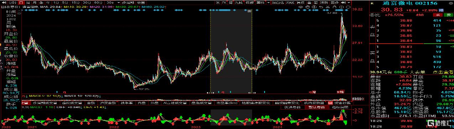The width and height of the screenshot is (454, 129).
Task: Open the 事件 events dropdown
Action: click(x=261, y=2)
